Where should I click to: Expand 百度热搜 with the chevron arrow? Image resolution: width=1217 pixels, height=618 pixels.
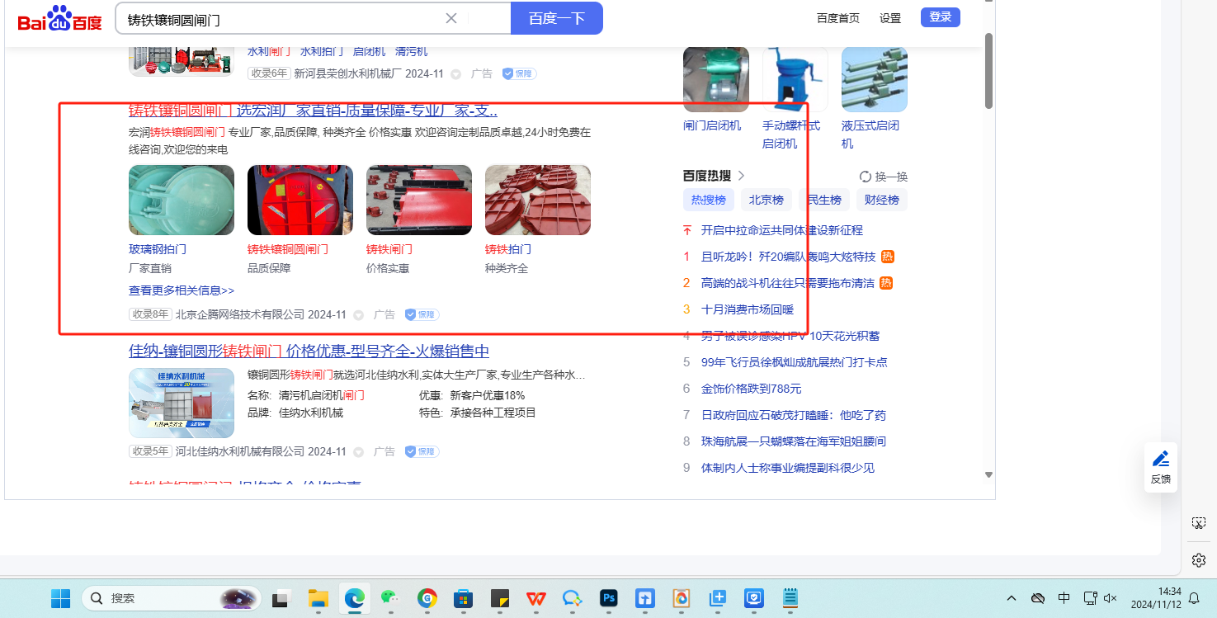tap(741, 176)
